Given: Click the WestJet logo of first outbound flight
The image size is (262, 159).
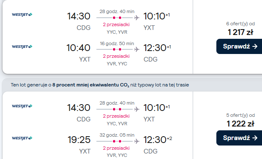Looking at the screenshot, I should tap(22, 14).
